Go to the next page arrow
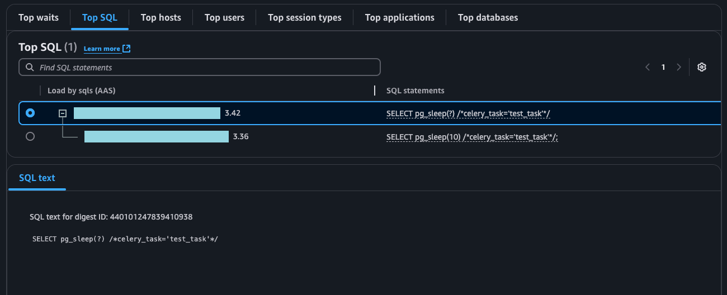Image resolution: width=727 pixels, height=295 pixels. pos(679,67)
